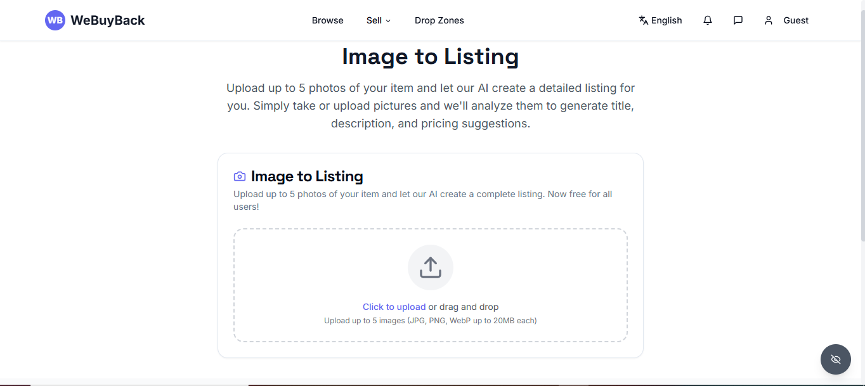Image resolution: width=865 pixels, height=386 pixels.
Task: Expand the Sell dropdown menu
Action: click(x=379, y=20)
